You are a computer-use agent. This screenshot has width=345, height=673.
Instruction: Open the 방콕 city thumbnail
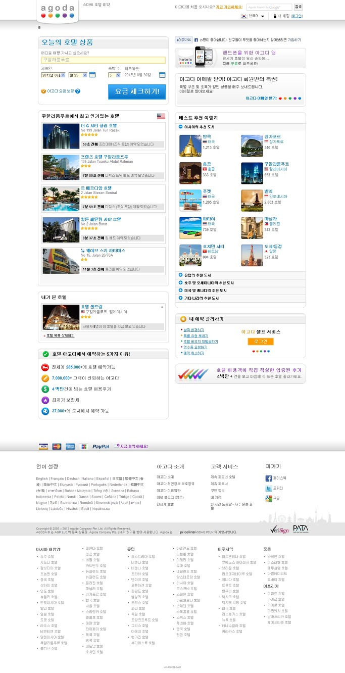point(190,146)
